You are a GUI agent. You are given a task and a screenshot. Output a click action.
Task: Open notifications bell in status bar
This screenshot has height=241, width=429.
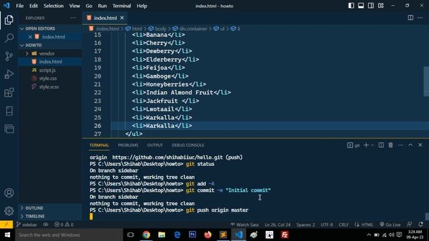pos(420,225)
